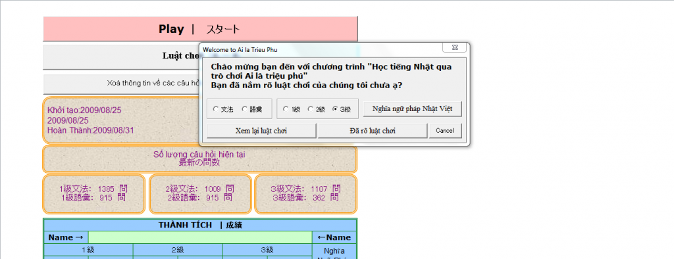Click the 2級文法: 1009 問 count text
Screen dimensions: 674x259
pos(200,189)
